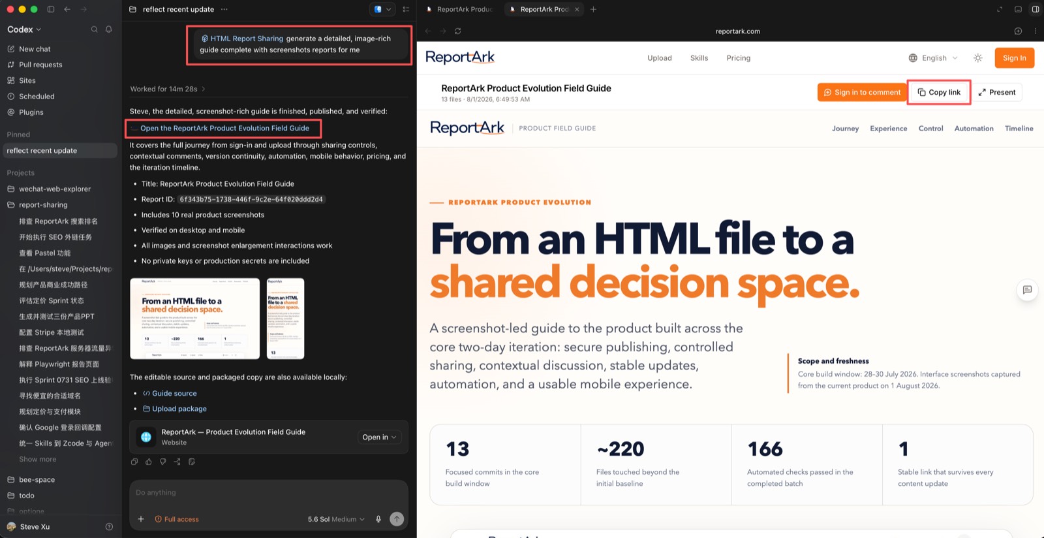Image resolution: width=1044 pixels, height=538 pixels.
Task: Click the help icon next to Steve Xu
Action: pyautogui.click(x=109, y=527)
